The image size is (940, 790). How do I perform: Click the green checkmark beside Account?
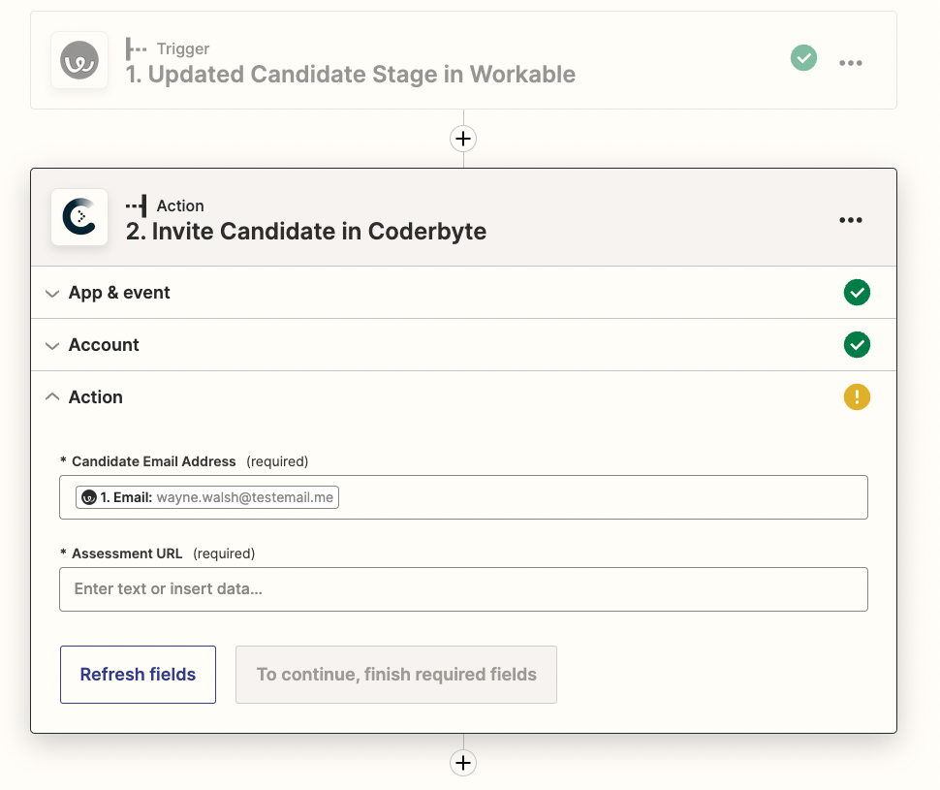pos(857,345)
